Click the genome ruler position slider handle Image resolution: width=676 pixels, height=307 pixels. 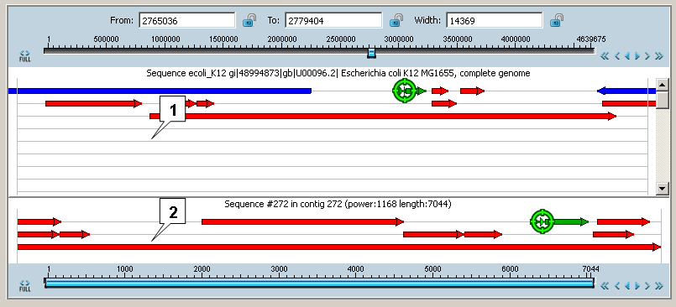click(372, 53)
